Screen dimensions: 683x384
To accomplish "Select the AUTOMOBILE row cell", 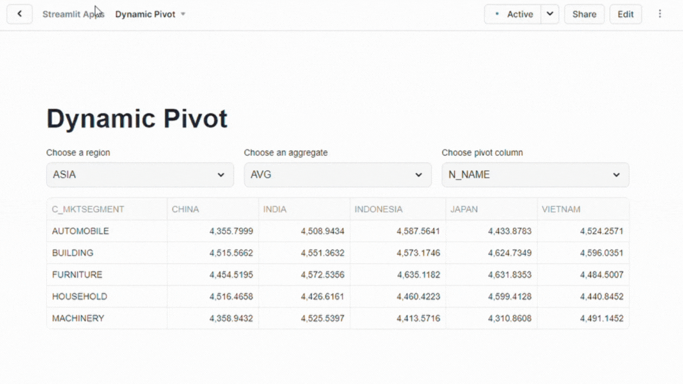I will 81,231.
